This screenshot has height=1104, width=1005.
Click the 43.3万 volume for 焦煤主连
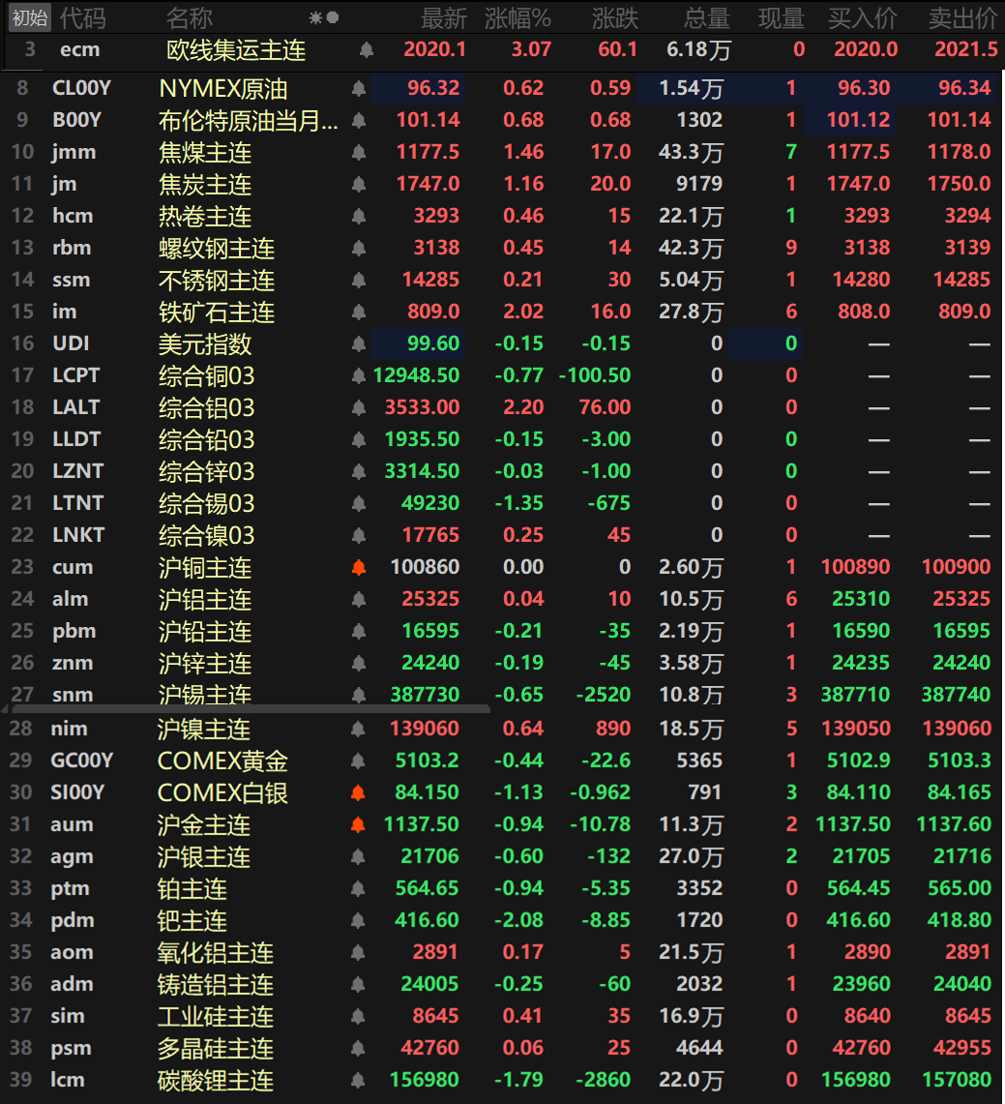pyautogui.click(x=691, y=152)
